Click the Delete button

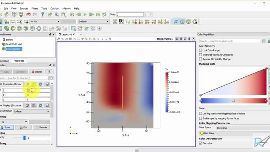pos(37,72)
